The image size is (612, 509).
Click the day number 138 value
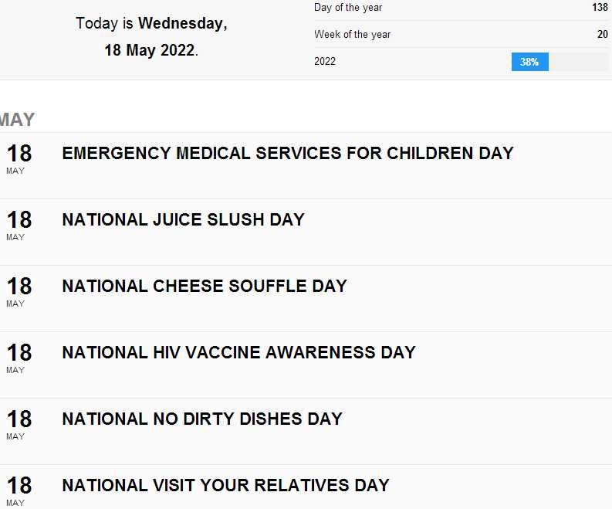pos(600,8)
